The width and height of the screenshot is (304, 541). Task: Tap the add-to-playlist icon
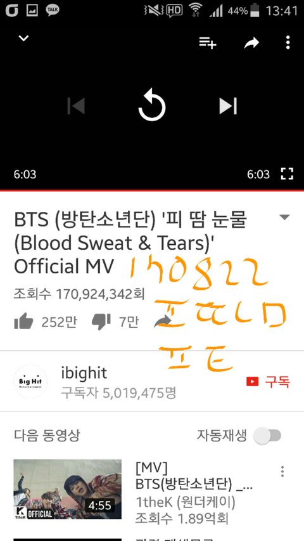(208, 43)
